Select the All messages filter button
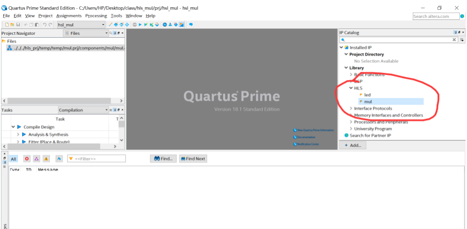This screenshot has width=467, height=229. [x=14, y=159]
